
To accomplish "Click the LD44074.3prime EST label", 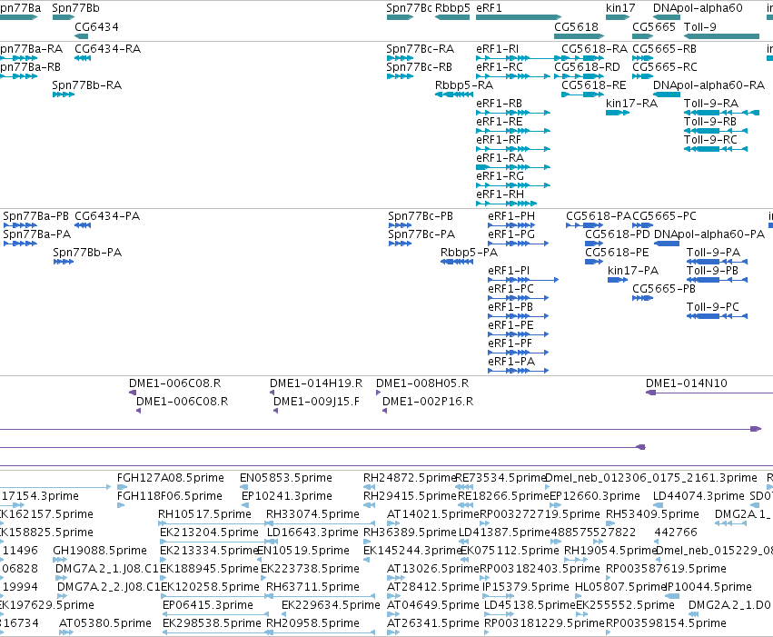I will [x=699, y=496].
